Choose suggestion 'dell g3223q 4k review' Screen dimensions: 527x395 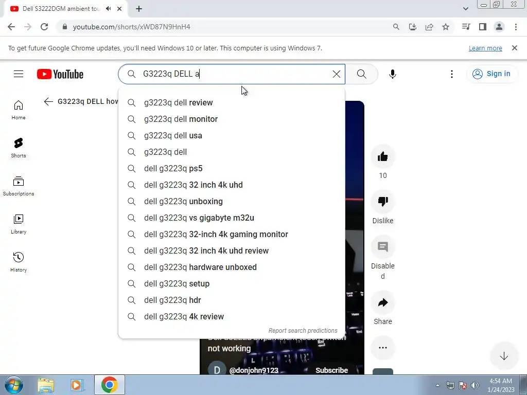tap(232, 316)
